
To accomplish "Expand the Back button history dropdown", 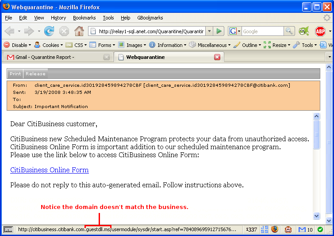I will pos(19,31).
